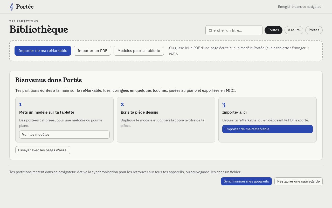Filter partitions by 'À relire'
The height and width of the screenshot is (208, 332).
point(294,30)
